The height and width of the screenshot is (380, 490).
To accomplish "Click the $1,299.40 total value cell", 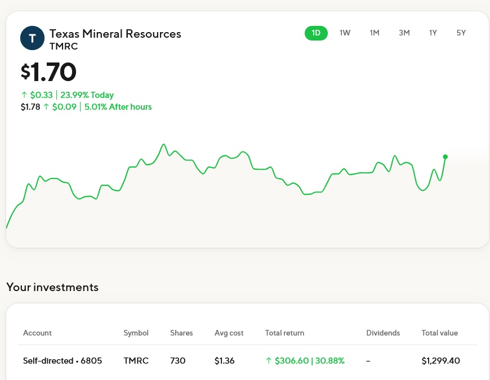I will (x=440, y=360).
